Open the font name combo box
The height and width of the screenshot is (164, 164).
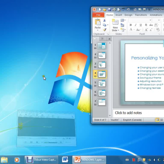(140, 20)
